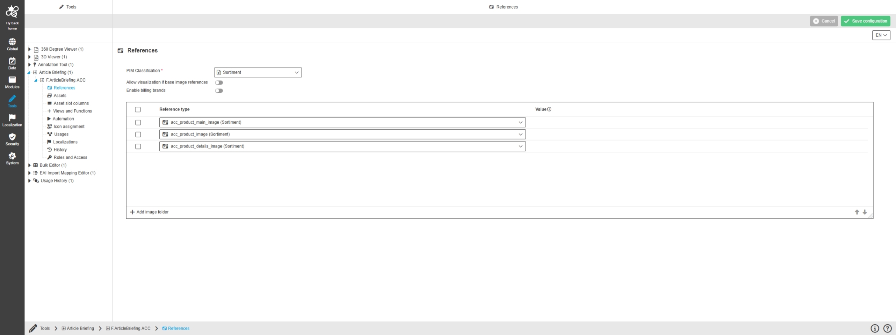Click the Tools header above the tree
The image size is (896, 335).
(68, 7)
